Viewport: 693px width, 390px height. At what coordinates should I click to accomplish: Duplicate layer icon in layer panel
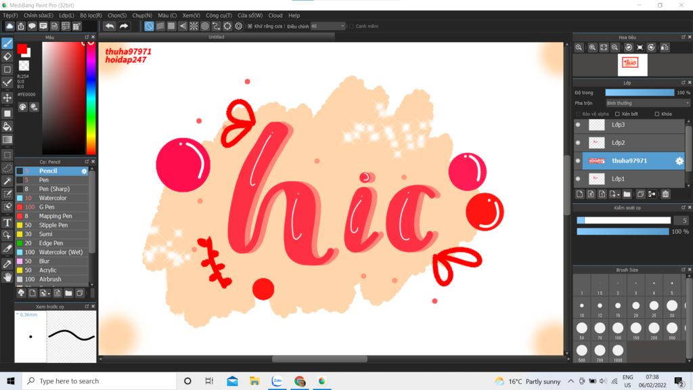point(640,194)
